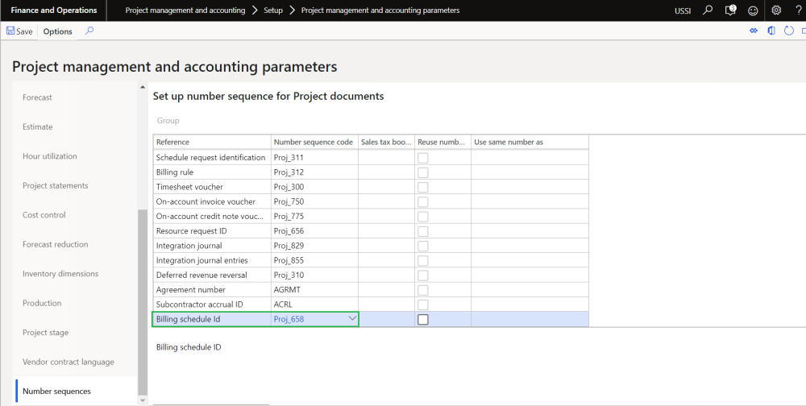Expand the Proj_658 number sequence dropdown
Image resolution: width=806 pixels, height=406 pixels.
[352, 319]
